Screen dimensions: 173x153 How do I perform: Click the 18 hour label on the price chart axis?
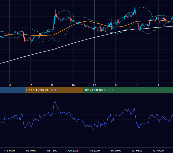click(52, 85)
